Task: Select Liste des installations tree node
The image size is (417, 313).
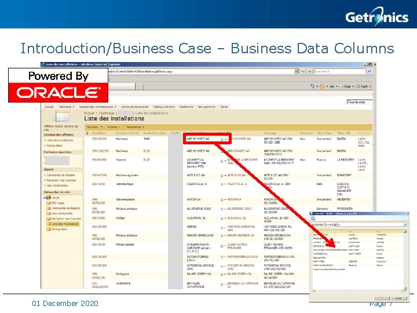Action: (x=65, y=224)
